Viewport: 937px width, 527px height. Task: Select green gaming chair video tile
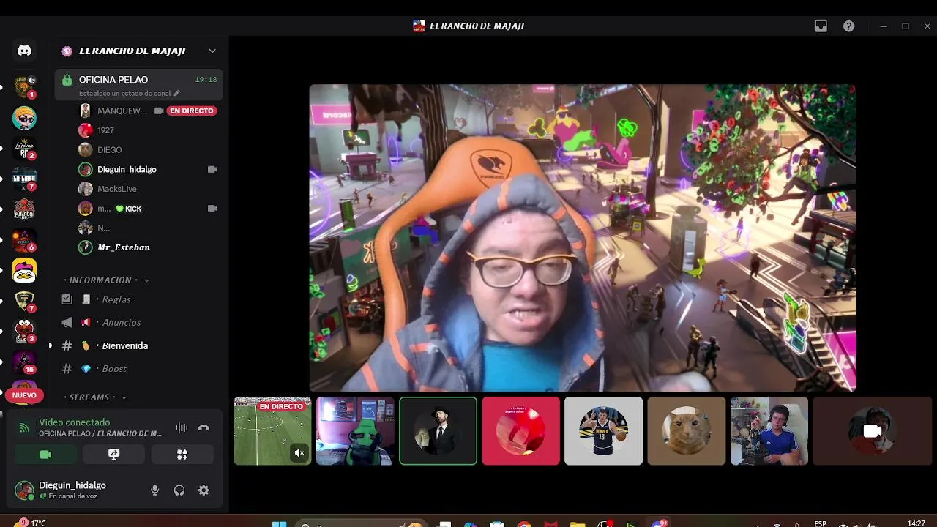point(355,431)
